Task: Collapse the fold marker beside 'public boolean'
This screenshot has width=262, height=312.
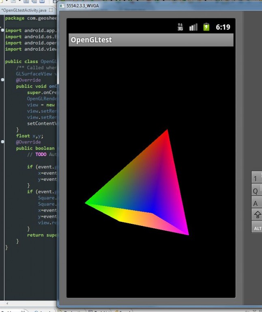Action: coord(2,142)
